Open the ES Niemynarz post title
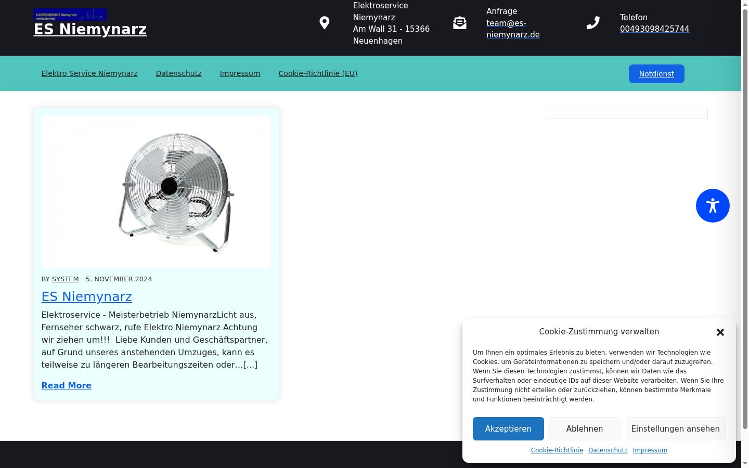 87,297
